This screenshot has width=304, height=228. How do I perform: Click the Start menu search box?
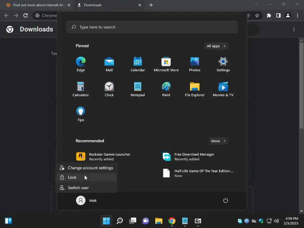pyautogui.click(x=152, y=27)
